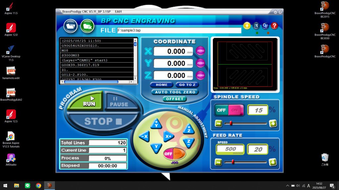This screenshot has width=339, height=190.
Task: Open the hanamoto.edit desktop file
Action: (x=11, y=73)
